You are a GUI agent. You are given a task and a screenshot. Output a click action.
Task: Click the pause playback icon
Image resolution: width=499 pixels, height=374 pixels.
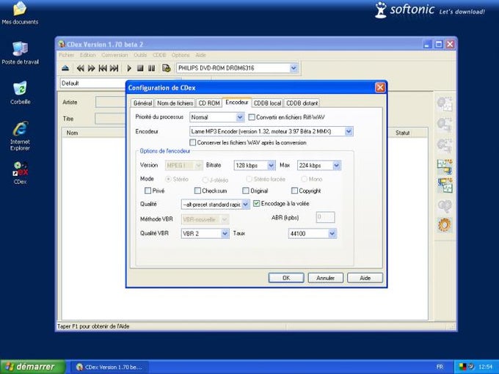151,68
